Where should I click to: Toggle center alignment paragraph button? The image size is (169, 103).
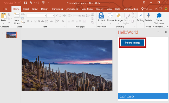pyautogui.click(x=73, y=21)
